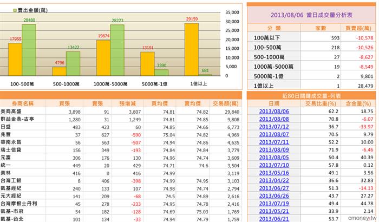This screenshot has width=379, height=222.
Task: Click the 近80日關鍵成交量-列表 panel title
Action: point(311,96)
